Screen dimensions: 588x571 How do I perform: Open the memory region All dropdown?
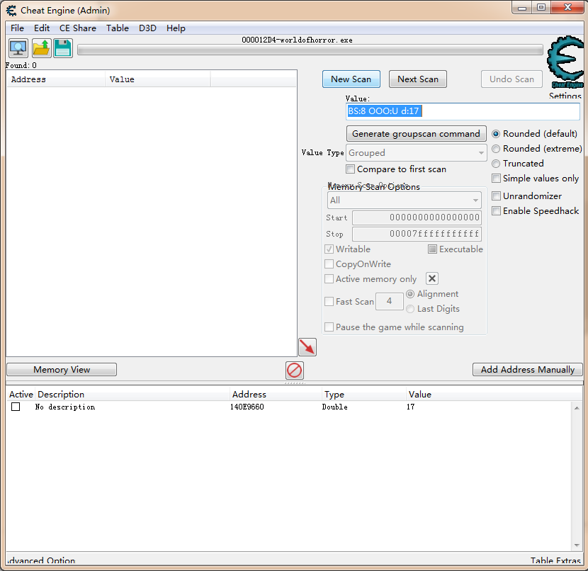point(405,200)
